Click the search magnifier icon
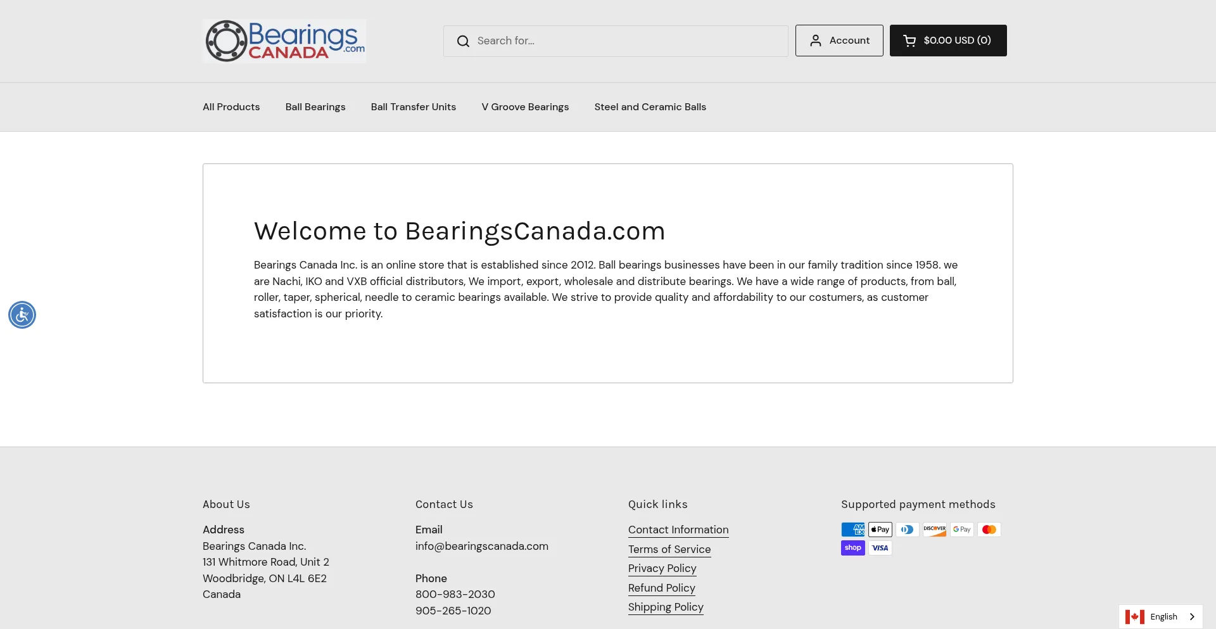 click(463, 41)
